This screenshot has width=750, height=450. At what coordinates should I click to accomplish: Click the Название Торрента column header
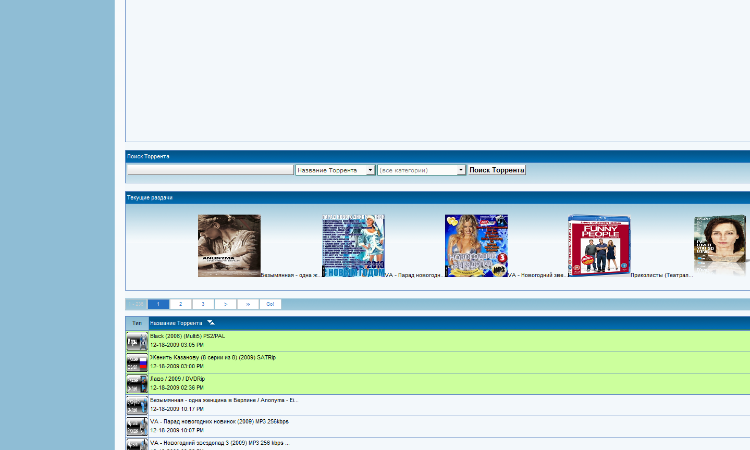coord(176,323)
